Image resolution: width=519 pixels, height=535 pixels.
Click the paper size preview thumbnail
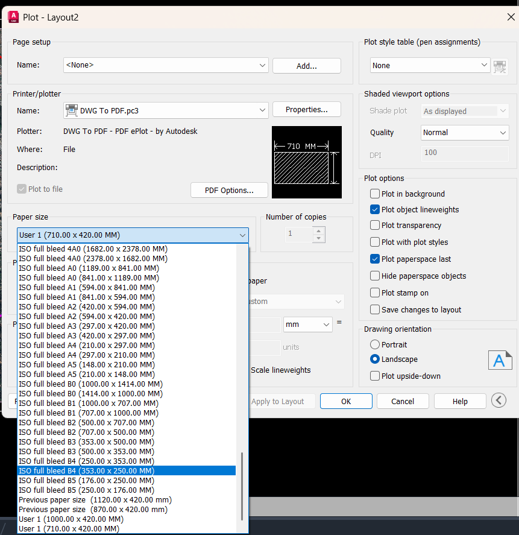306,162
